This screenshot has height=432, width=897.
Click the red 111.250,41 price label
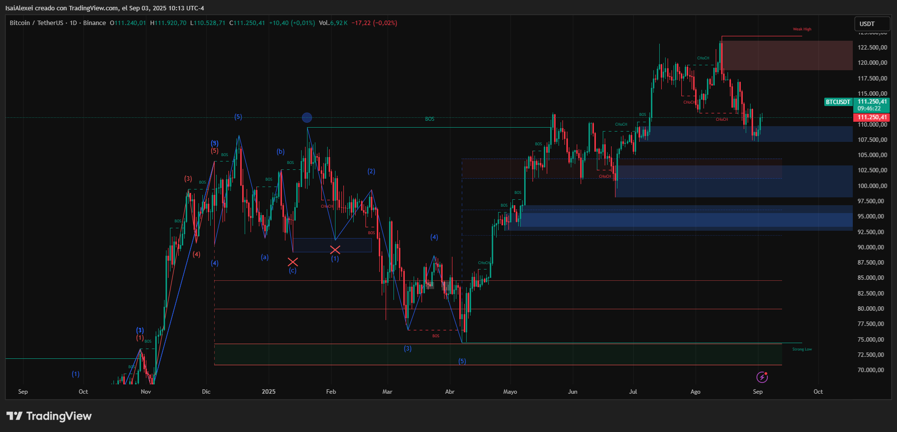point(872,117)
